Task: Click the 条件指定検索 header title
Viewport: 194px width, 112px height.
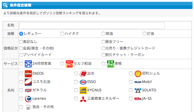Action: (21, 5)
